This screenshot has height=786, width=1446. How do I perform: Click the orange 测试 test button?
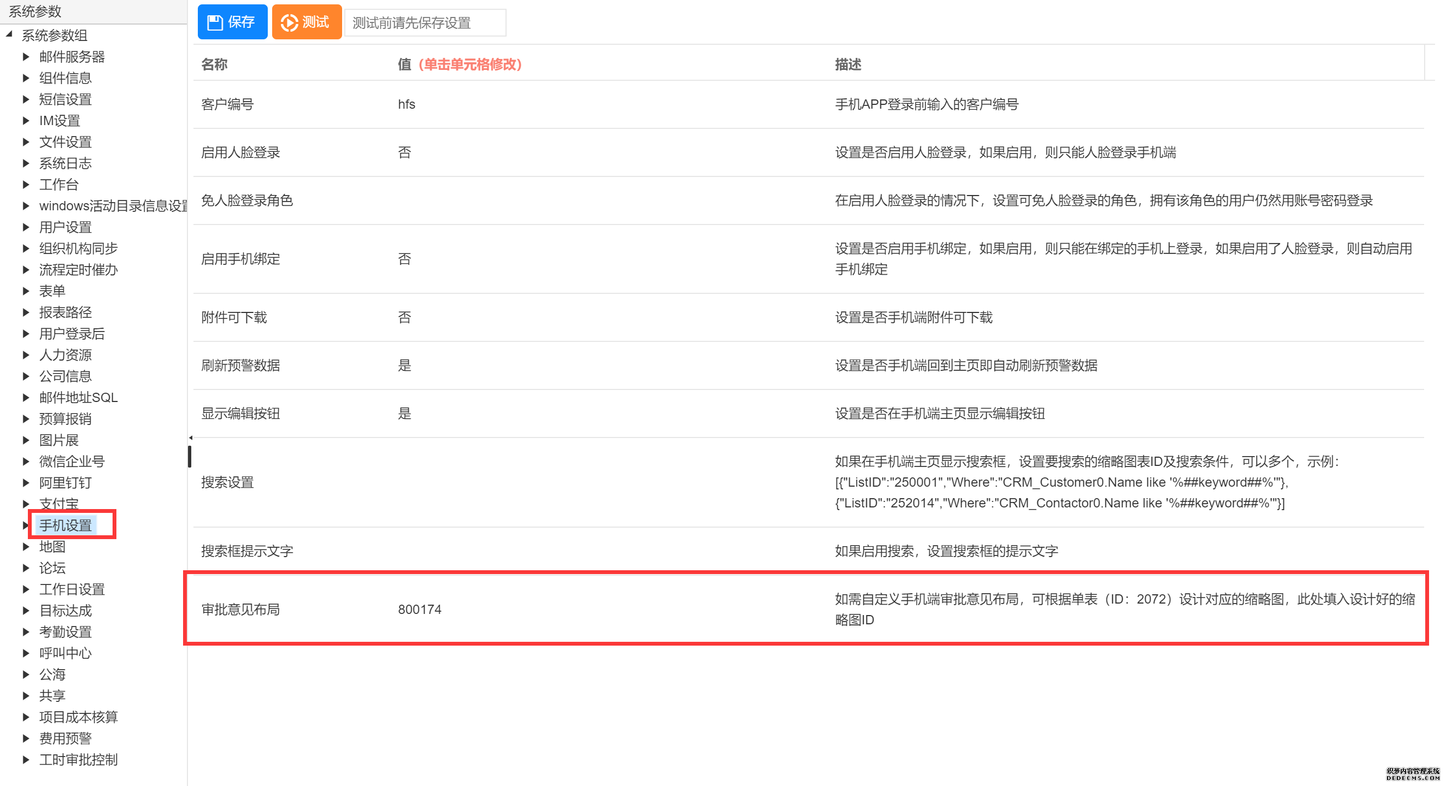[x=307, y=22]
